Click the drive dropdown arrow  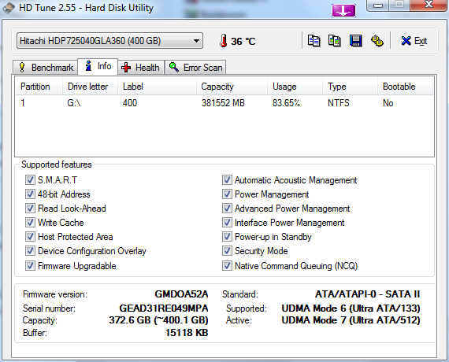196,41
